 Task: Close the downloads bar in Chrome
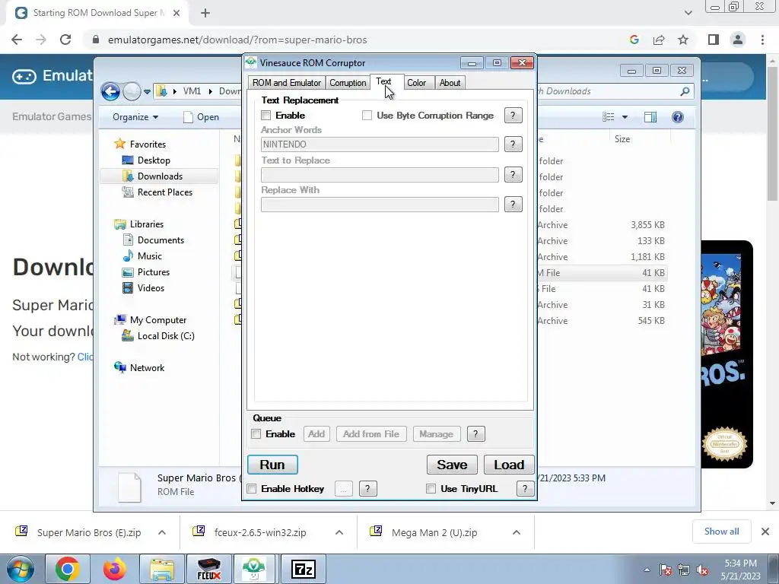pyautogui.click(x=765, y=532)
